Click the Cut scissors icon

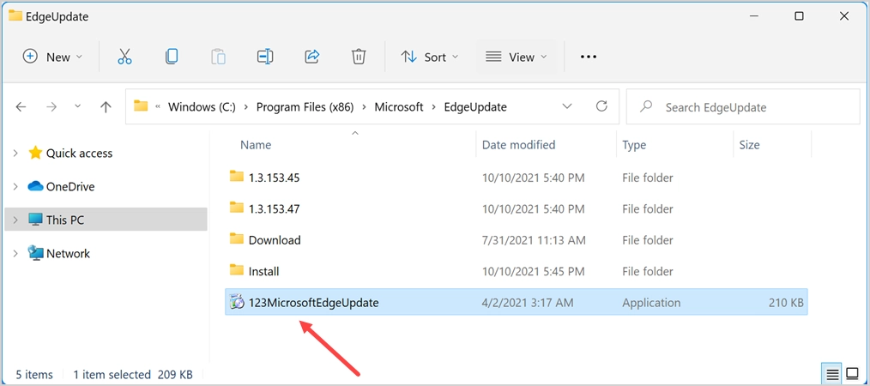[124, 57]
